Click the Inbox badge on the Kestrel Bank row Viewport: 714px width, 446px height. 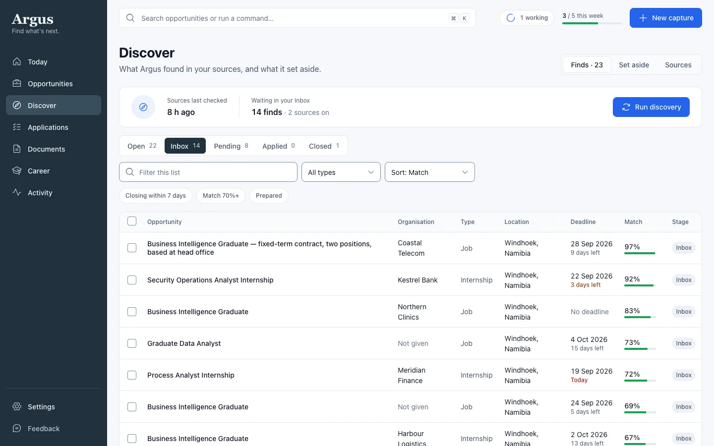(684, 280)
